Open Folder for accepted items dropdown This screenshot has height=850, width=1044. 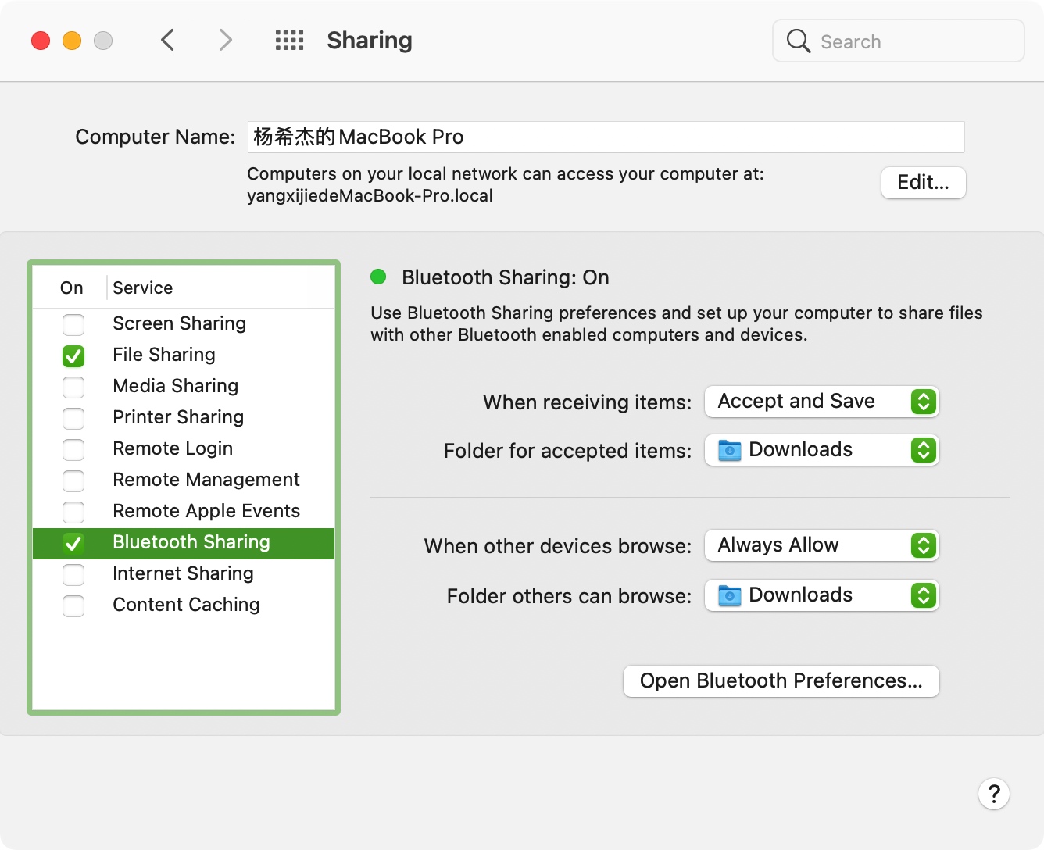(821, 450)
